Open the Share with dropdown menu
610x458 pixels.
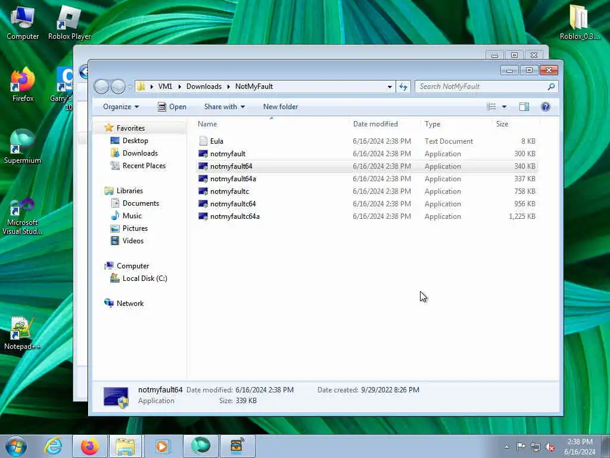225,107
